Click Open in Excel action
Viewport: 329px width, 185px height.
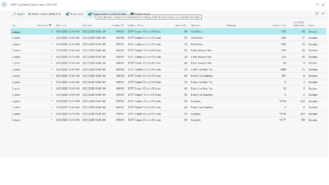coord(140,14)
